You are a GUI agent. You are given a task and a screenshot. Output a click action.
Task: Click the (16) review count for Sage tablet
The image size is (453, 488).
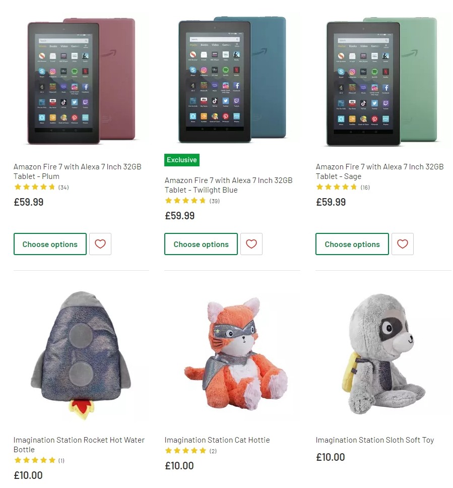(x=364, y=187)
